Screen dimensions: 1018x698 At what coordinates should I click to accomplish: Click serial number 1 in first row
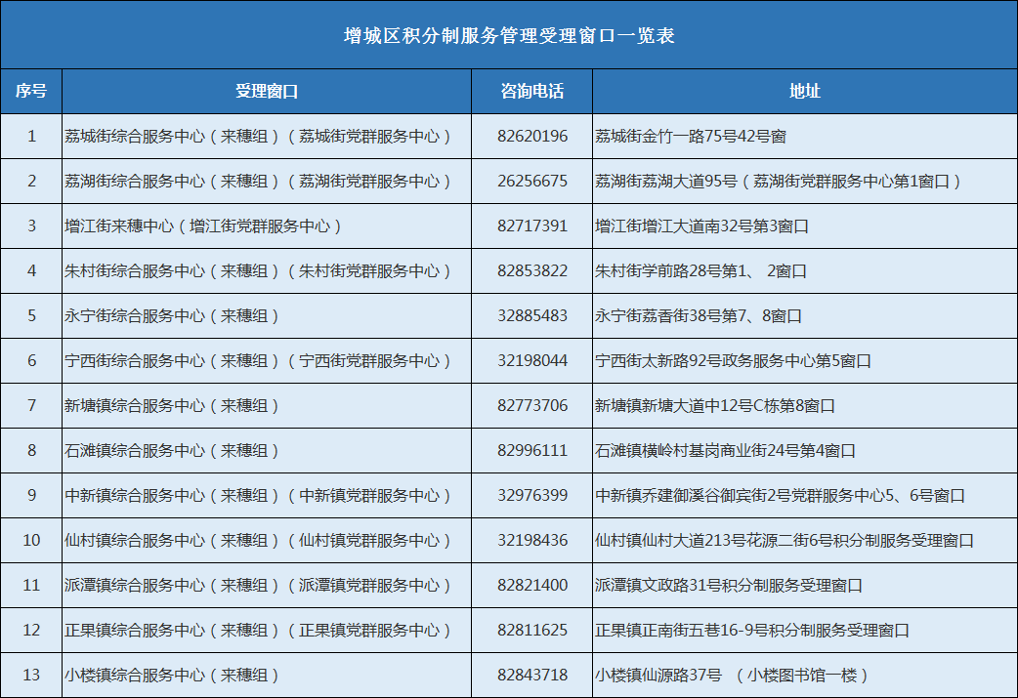31,137
